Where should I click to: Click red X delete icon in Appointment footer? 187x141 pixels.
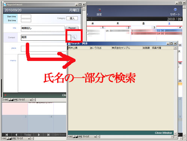click(5, 95)
